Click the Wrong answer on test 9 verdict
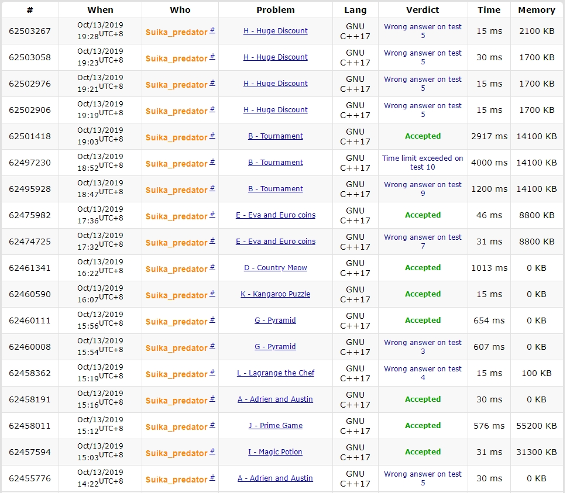 coord(423,189)
